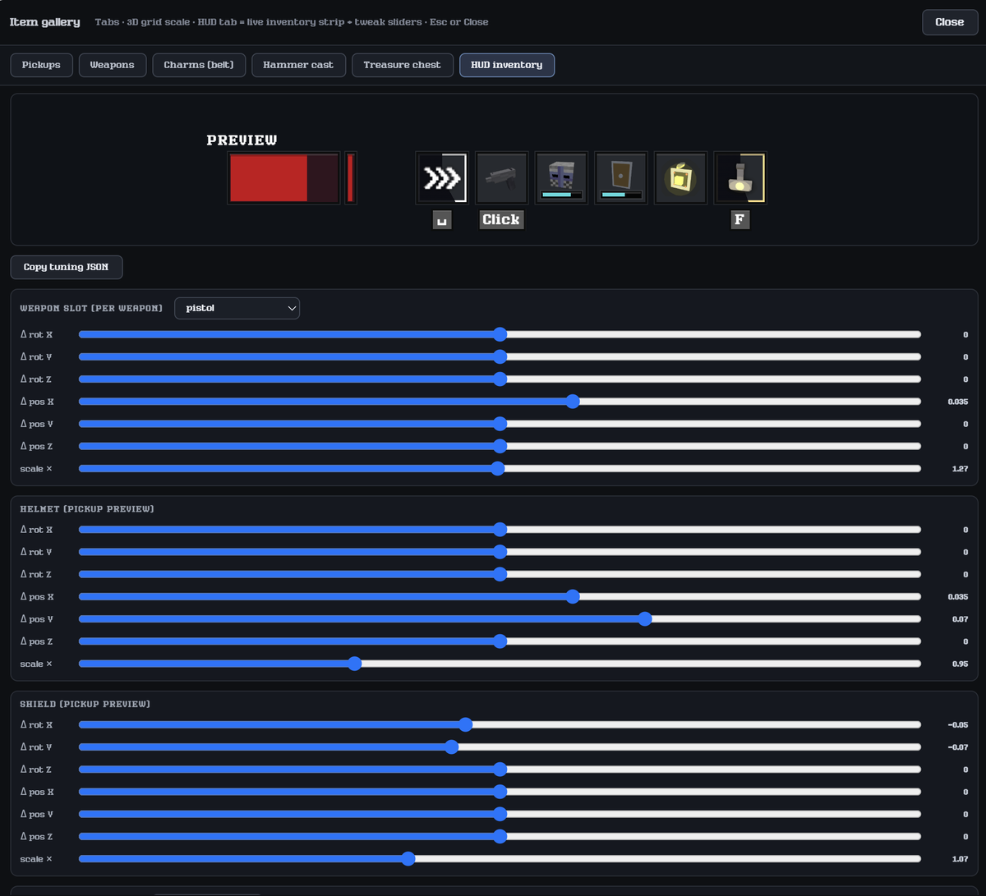Select the dash chevrons inventory slot
The width and height of the screenshot is (986, 896).
click(x=442, y=177)
